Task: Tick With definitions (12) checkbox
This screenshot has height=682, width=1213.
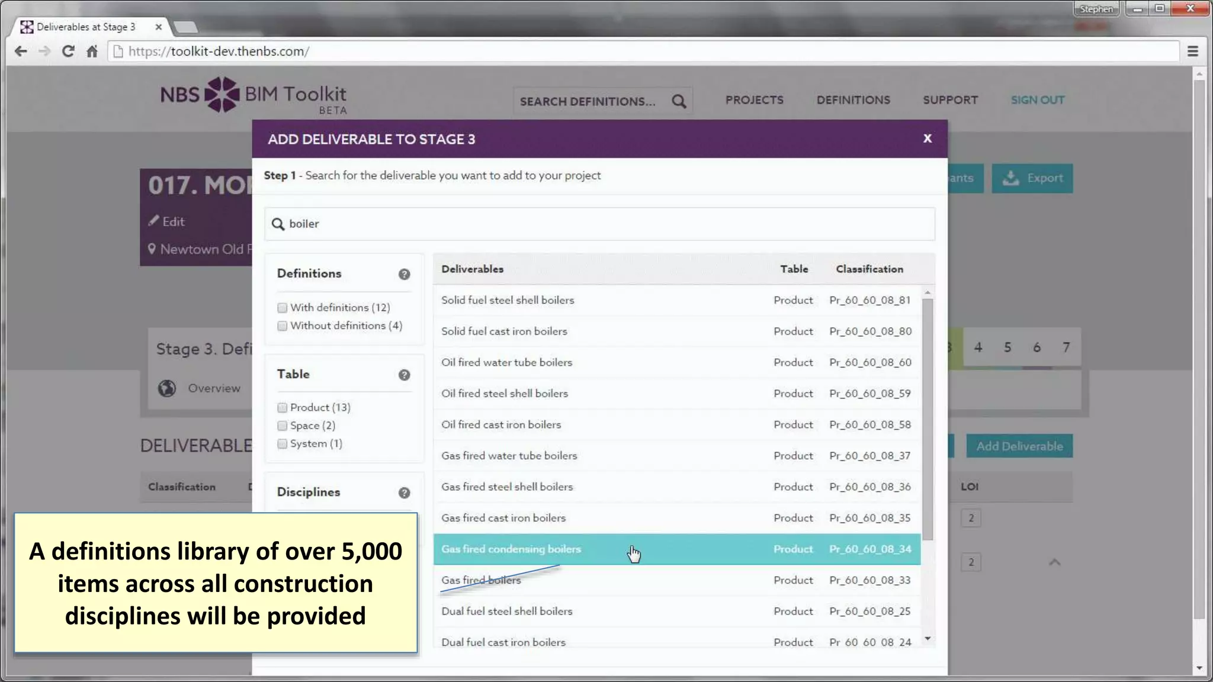Action: (x=283, y=308)
